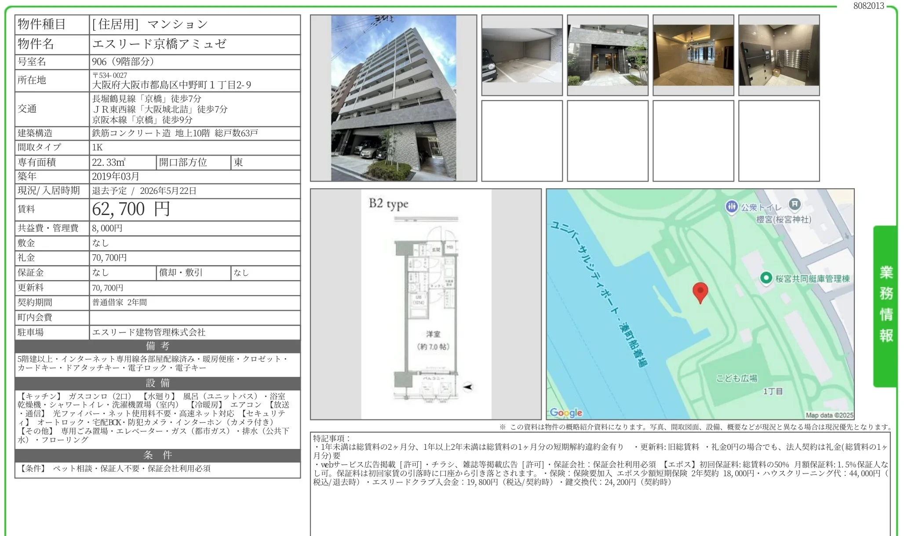Screen dimensions: 904x536
Task: Open the building entrance thumbnail photo
Action: tap(607, 55)
